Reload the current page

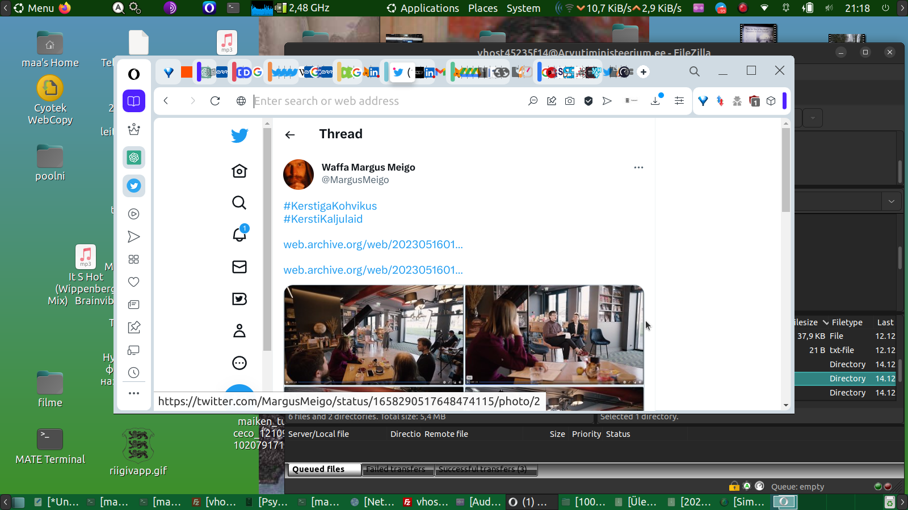click(x=215, y=101)
